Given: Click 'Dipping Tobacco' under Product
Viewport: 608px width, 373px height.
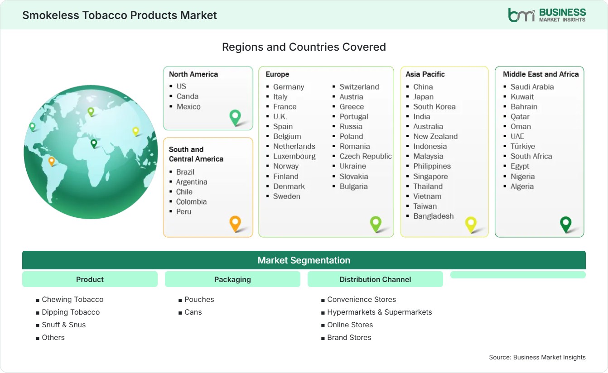Looking at the screenshot, I should click(71, 312).
